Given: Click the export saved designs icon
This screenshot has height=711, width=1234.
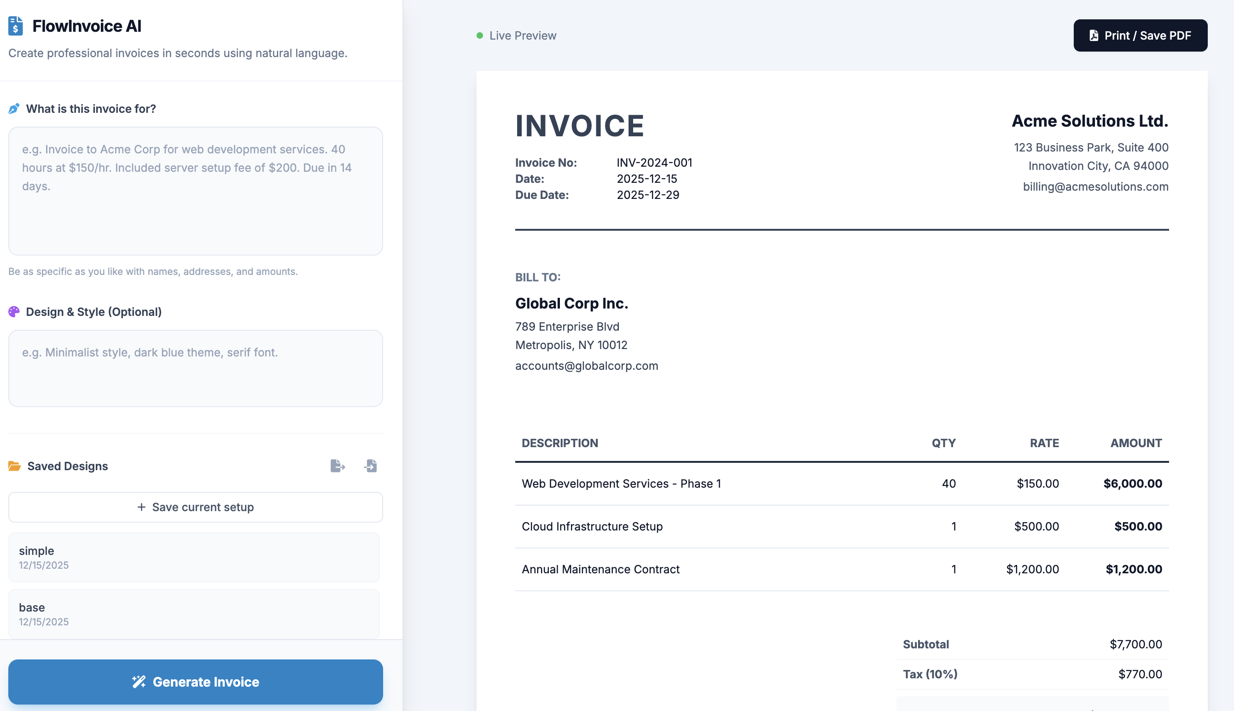Looking at the screenshot, I should pos(338,466).
